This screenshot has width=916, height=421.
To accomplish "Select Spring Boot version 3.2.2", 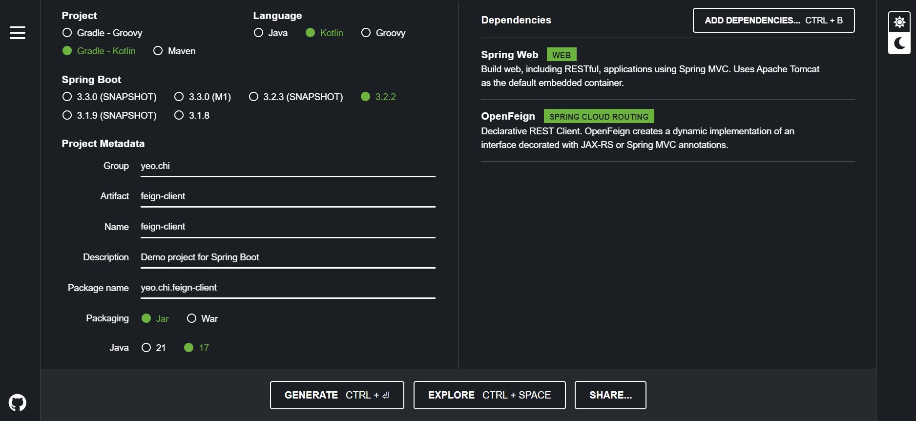I will pyautogui.click(x=378, y=97).
